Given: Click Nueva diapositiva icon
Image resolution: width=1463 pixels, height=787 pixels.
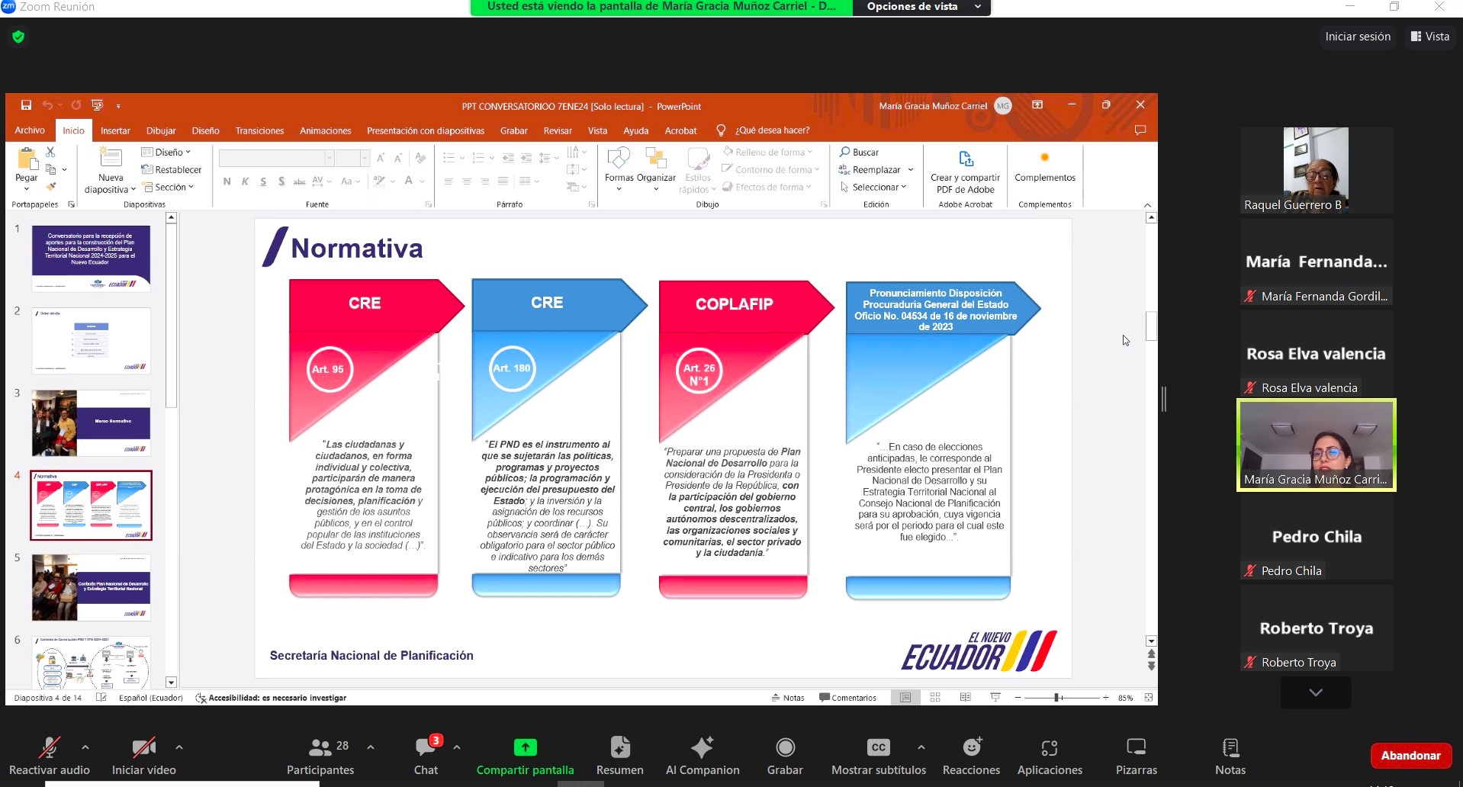Looking at the screenshot, I should [111, 158].
